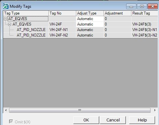The height and width of the screenshot is (125, 159).
Task: Click result tag VH-24F$(3)-N2
Action: 144,35
